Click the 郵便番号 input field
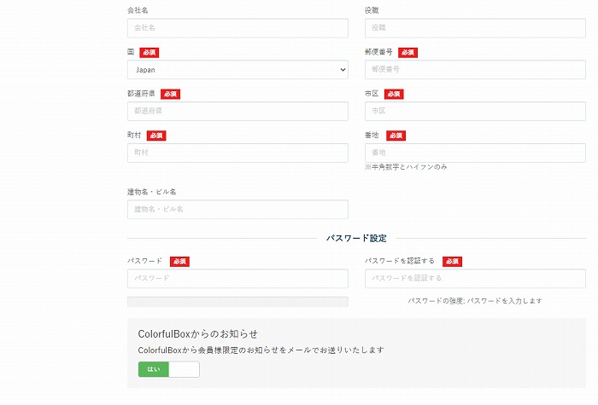598x405 pixels. (x=475, y=70)
